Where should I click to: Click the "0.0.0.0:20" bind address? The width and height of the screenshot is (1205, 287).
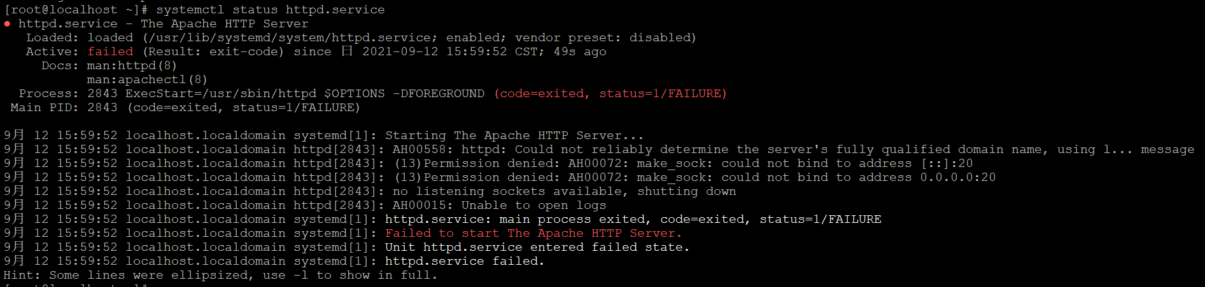tap(957, 177)
